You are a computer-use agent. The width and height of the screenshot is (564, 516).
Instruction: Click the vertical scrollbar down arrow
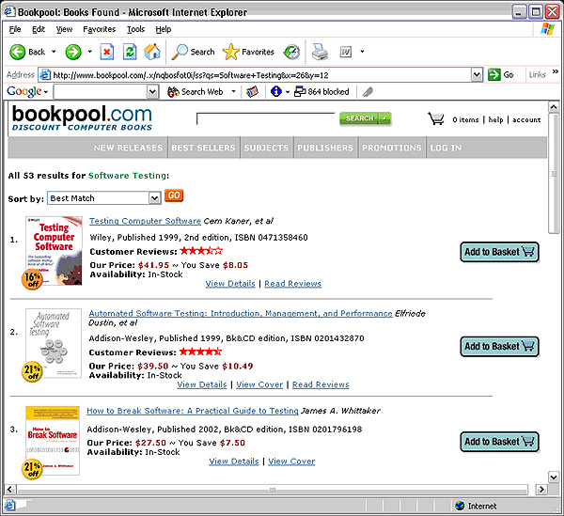(554, 477)
